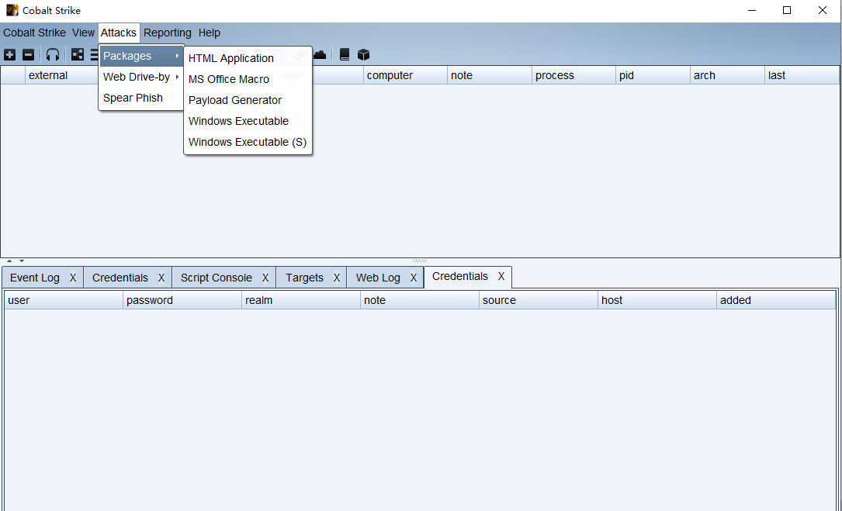The width and height of the screenshot is (842, 511).
Task: Click the connect to team server plus icon
Action: click(9, 55)
